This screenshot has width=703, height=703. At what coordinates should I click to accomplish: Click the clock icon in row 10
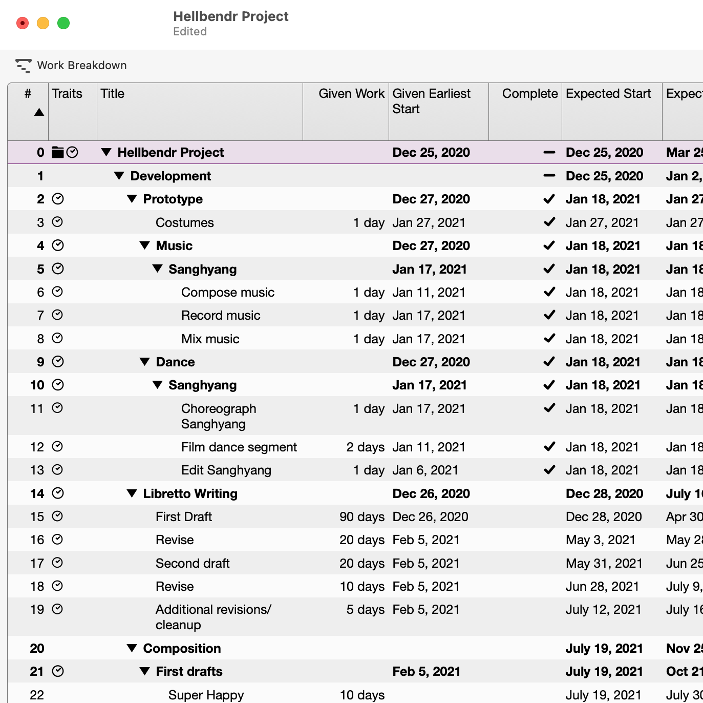tap(58, 385)
